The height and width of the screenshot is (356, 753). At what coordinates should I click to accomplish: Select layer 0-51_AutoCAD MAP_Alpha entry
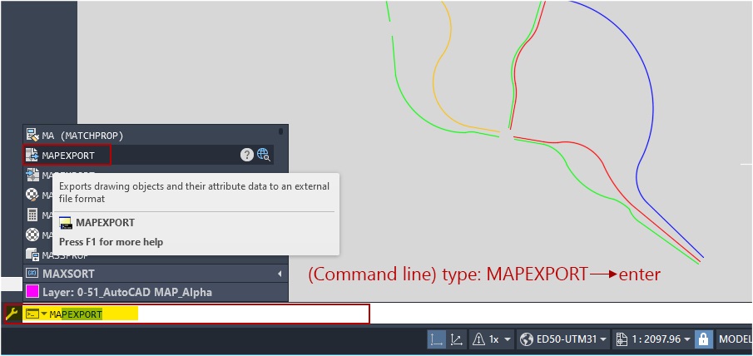click(x=126, y=292)
